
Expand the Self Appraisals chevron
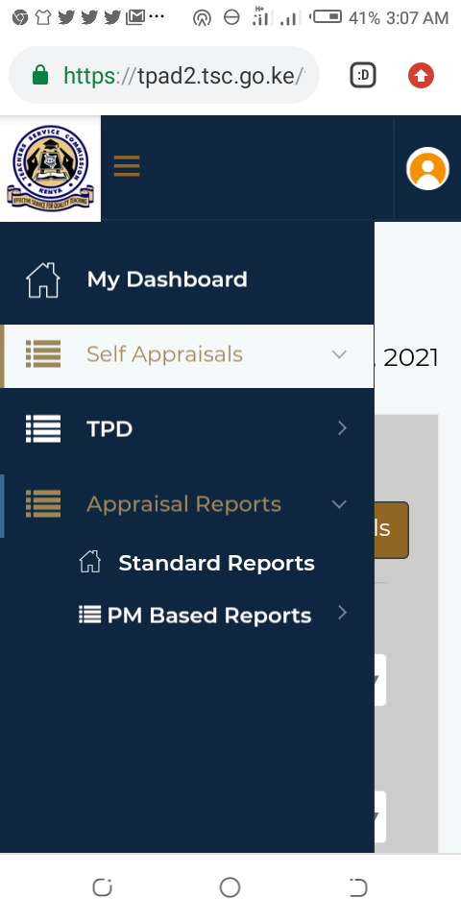coord(339,354)
